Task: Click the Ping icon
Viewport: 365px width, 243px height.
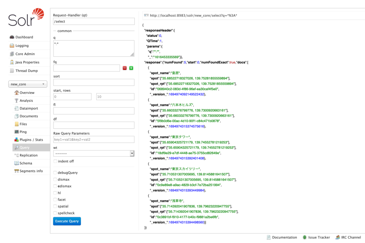Action: coord(16,132)
